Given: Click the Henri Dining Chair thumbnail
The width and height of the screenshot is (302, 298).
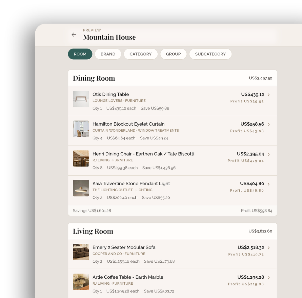Looking at the screenshot, I should pyautogui.click(x=81, y=158).
